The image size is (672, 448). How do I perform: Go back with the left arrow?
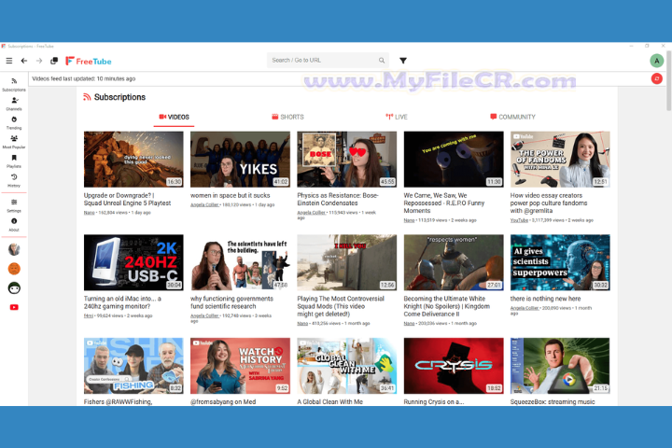point(24,61)
